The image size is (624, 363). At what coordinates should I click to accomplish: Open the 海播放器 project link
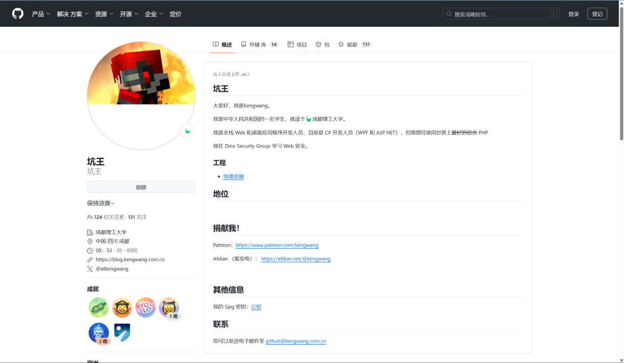pos(234,177)
